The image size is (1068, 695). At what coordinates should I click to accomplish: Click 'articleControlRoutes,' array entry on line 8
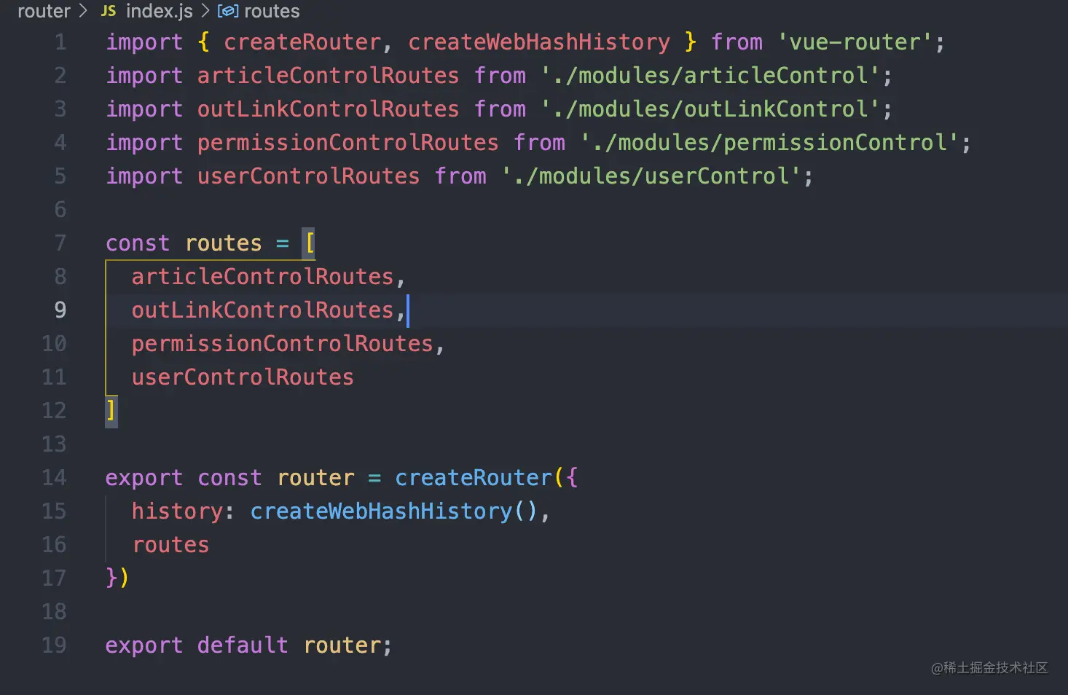click(268, 277)
